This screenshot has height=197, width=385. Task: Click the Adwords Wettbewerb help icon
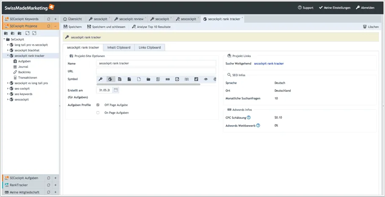pos(258,125)
